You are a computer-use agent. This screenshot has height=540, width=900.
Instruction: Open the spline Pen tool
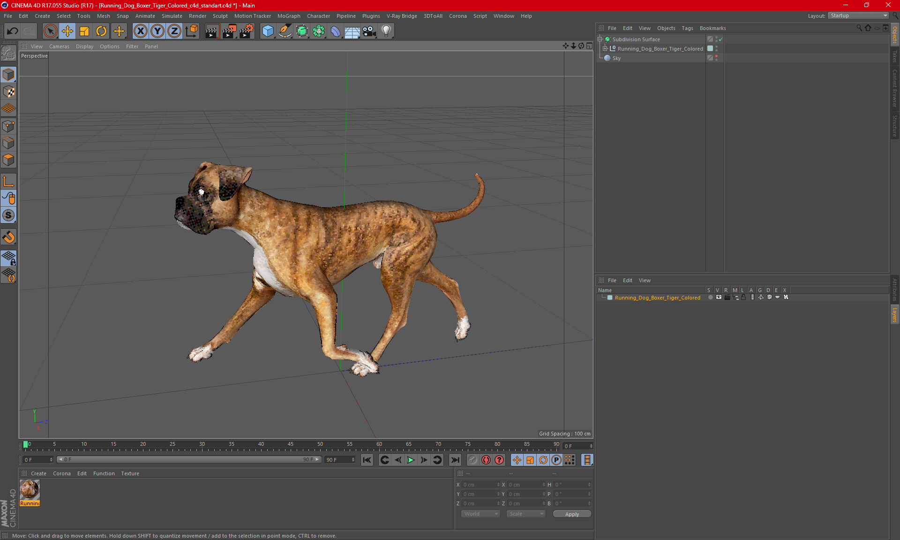click(285, 31)
